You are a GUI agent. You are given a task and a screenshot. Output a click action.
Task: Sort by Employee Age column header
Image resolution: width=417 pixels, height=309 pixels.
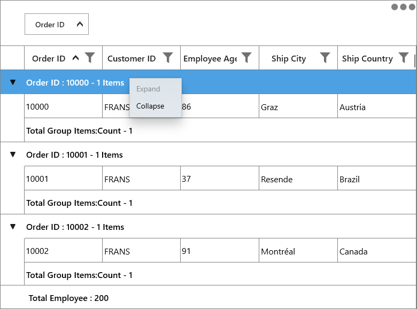pyautogui.click(x=210, y=58)
